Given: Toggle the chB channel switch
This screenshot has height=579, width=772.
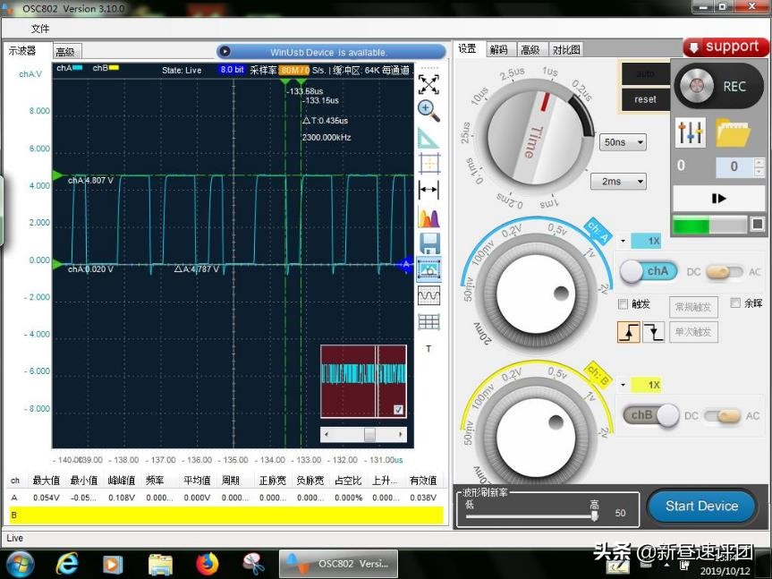Looking at the screenshot, I should (x=651, y=415).
